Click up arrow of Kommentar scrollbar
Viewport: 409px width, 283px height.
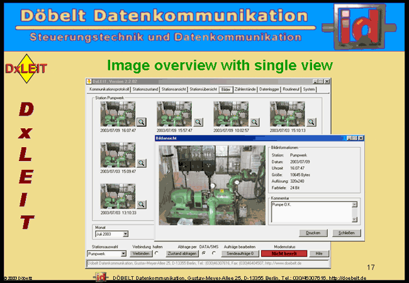tap(354, 204)
